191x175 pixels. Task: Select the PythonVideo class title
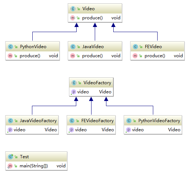(33, 47)
